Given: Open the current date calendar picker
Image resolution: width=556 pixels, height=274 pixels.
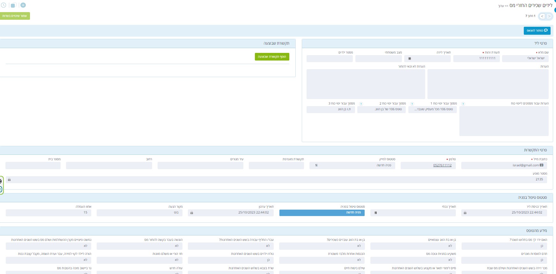Looking at the screenshot, I should [x=376, y=213].
